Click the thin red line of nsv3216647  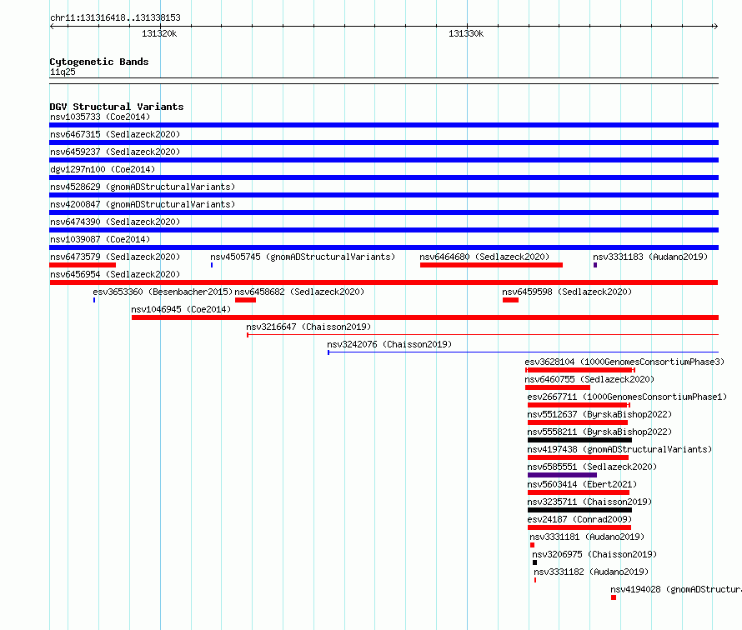tap(483, 335)
